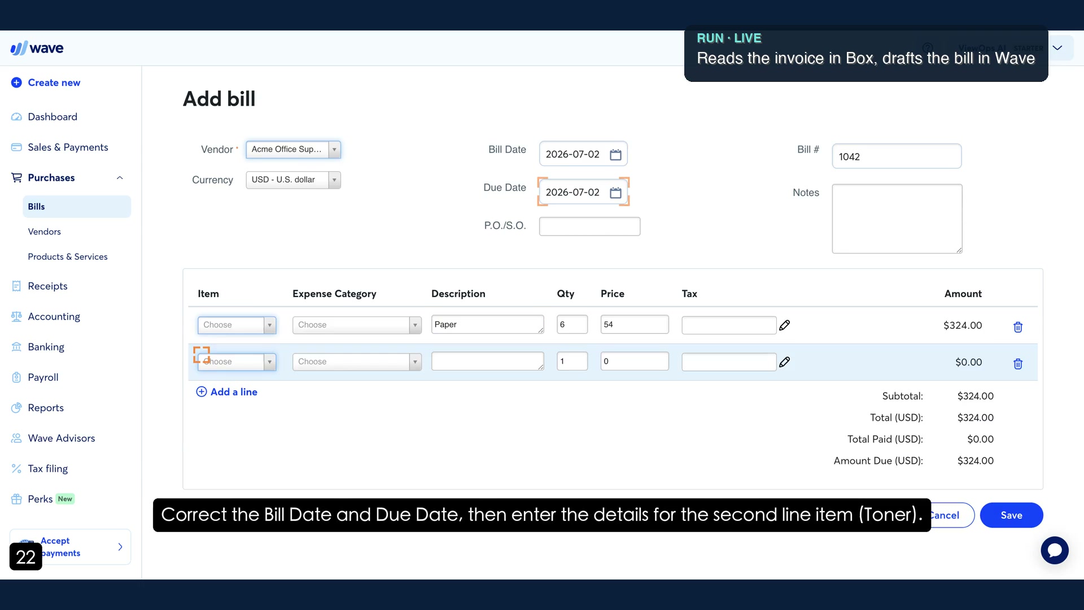Open Banking in the sidebar

46,347
